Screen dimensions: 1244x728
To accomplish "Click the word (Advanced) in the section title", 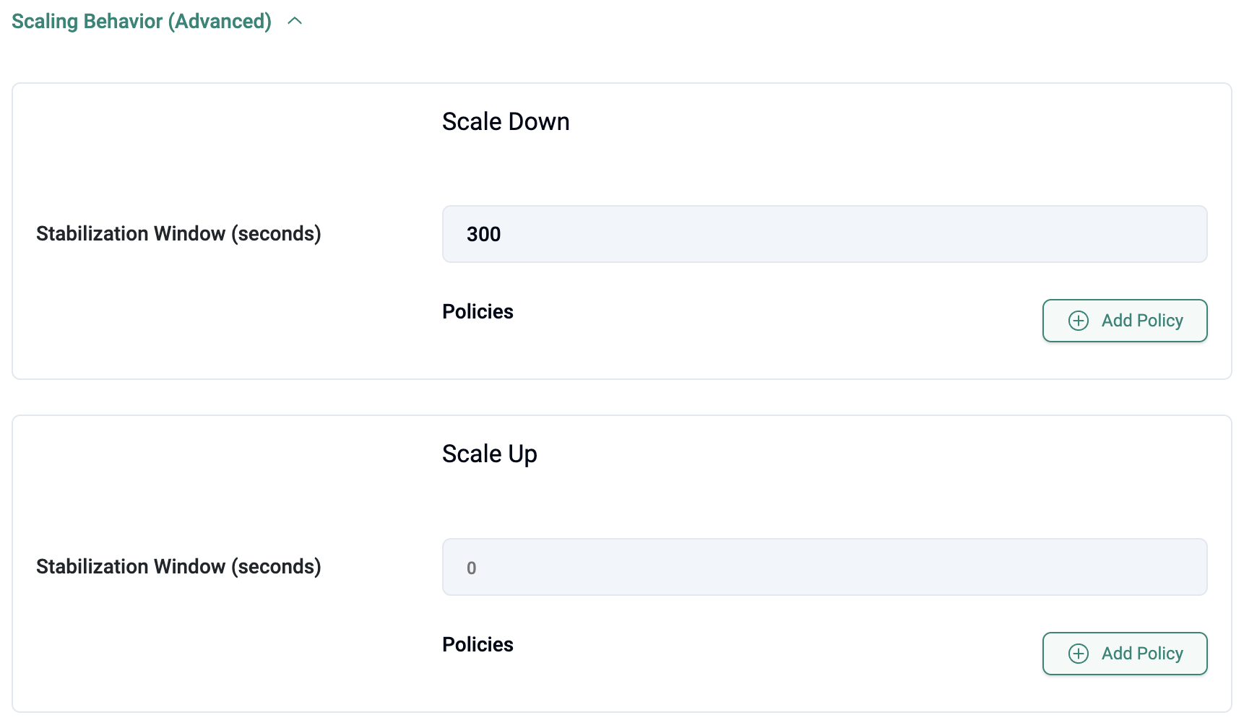I will pyautogui.click(x=220, y=22).
